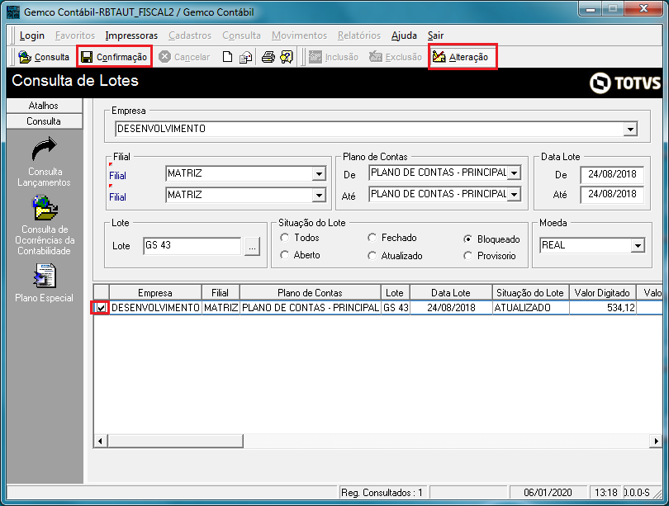The image size is (669, 506).
Task: Open the Impressoras menu
Action: click(131, 35)
